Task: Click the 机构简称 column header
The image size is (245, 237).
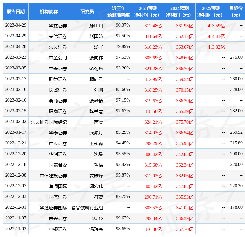Action: 49,12
